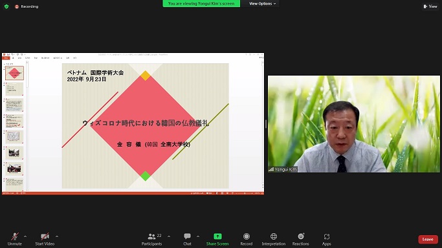This screenshot has width=442, height=248.
Task: Open the Participants panel
Action: [x=151, y=240]
